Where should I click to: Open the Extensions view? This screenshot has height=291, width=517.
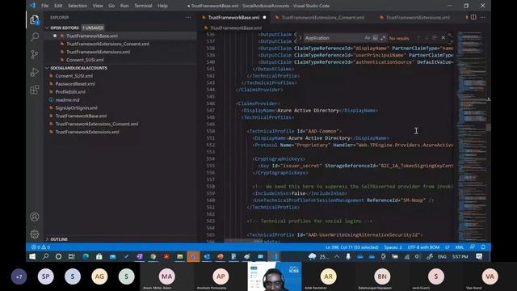35,90
